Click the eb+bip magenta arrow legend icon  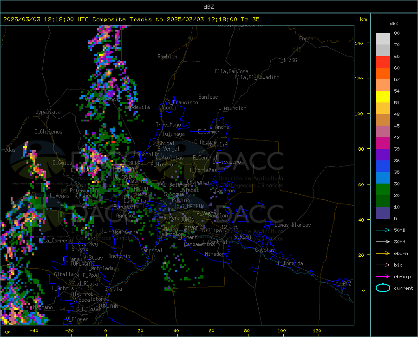point(383,277)
